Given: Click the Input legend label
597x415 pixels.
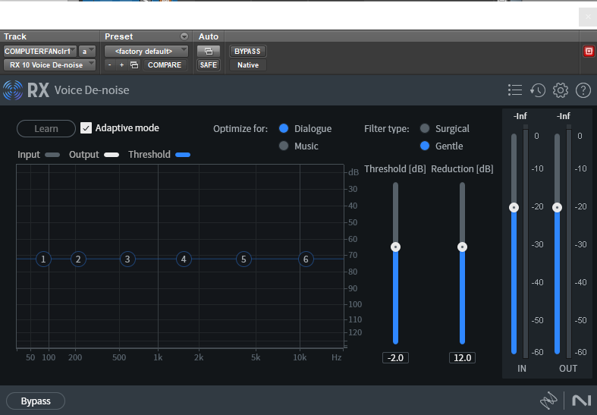Looking at the screenshot, I should click(x=29, y=155).
